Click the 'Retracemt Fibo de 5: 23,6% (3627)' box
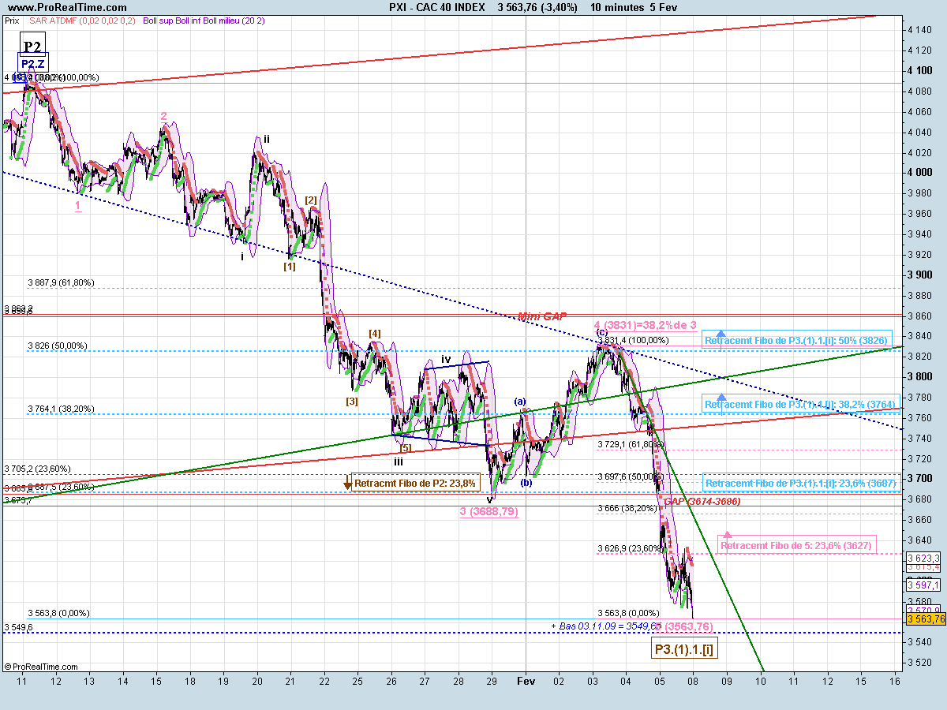Screen dimensions: 947x710 (x=797, y=545)
